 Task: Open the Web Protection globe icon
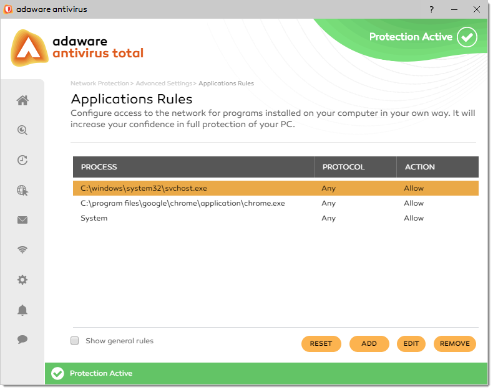tap(22, 190)
